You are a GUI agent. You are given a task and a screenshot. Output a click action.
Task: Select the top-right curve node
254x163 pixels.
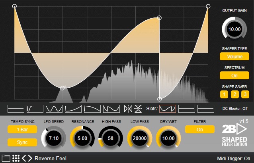coord(208,6)
